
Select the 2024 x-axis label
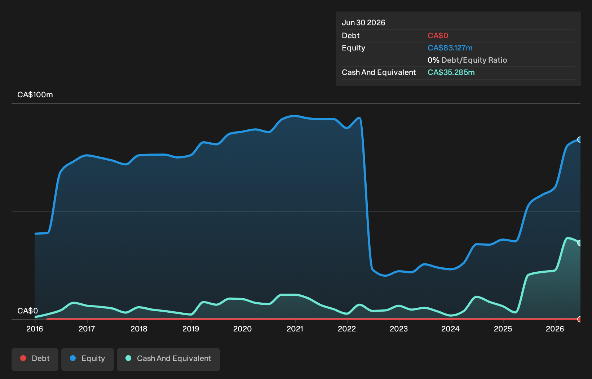451,329
